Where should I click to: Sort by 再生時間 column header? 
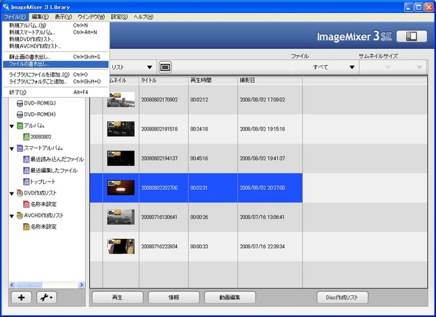tap(213, 80)
